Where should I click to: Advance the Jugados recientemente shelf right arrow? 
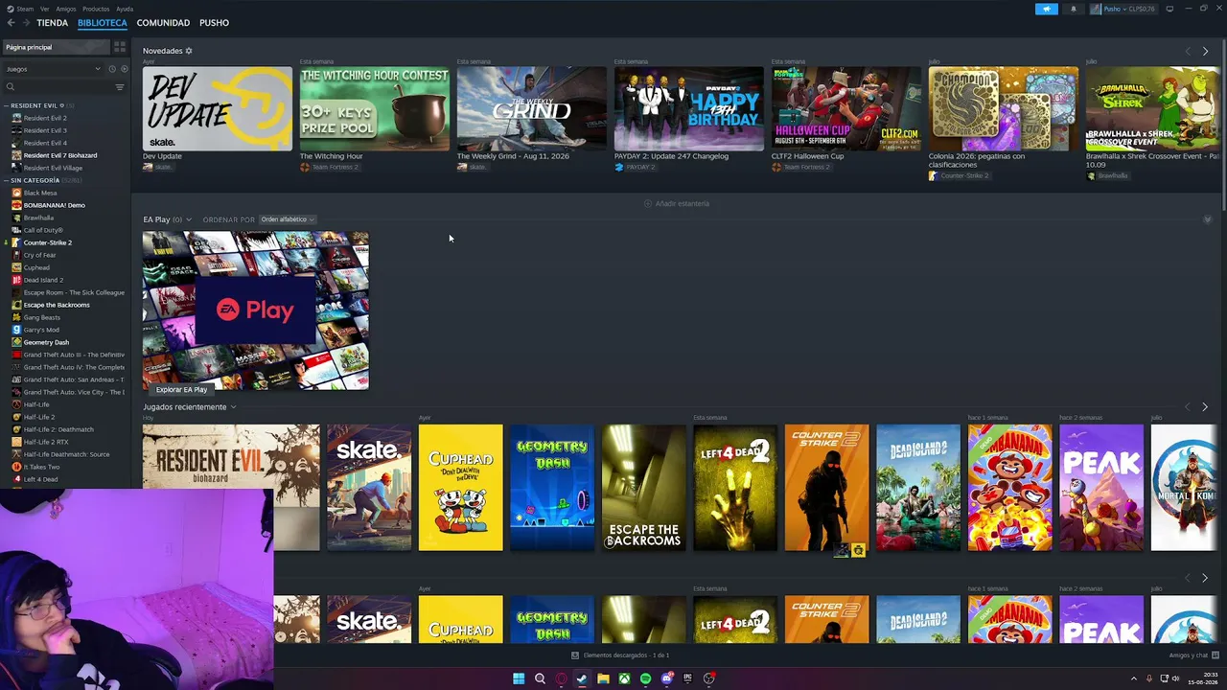point(1205,407)
